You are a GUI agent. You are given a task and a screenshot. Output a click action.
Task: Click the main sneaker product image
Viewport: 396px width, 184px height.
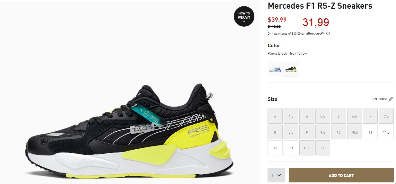coord(128,132)
